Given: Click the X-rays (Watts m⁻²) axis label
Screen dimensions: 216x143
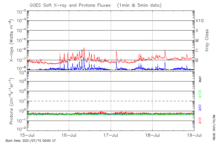Looking at the screenshot, I should point(12,40).
